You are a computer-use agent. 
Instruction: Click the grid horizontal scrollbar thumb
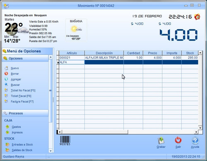(x=95, y=132)
